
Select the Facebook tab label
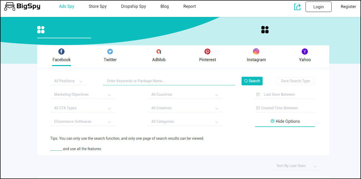tap(61, 60)
